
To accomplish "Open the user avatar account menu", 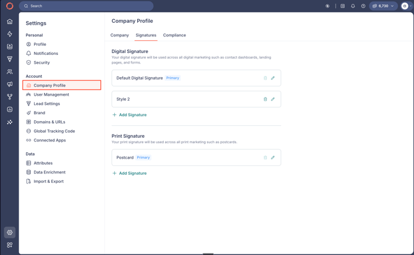I will click(x=405, y=6).
